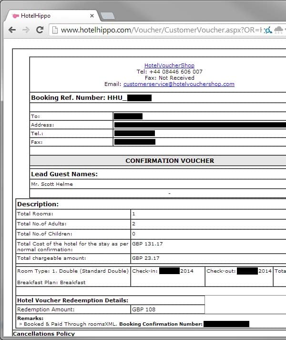Click the 'Check-in:' date cell
Screen dimensions: 286x340
pos(168,276)
